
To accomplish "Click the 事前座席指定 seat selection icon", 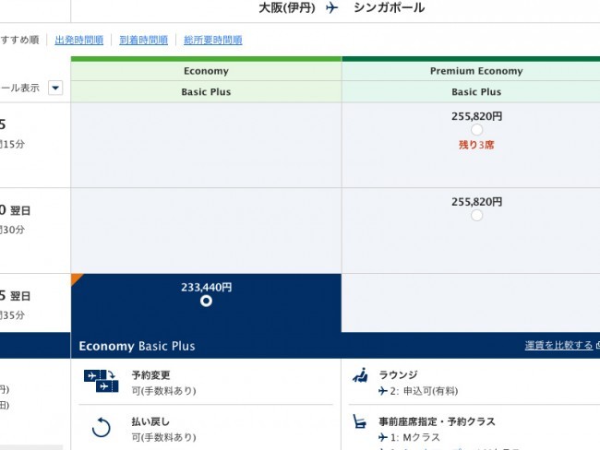I will [361, 421].
